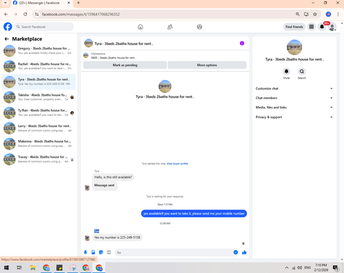Viewport: 344px width, 273px height.
Task: Click the volume speaker tray icon
Action: [299, 267]
